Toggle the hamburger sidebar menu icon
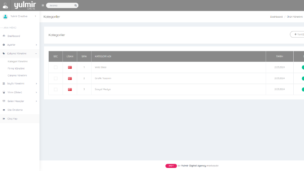The height and width of the screenshot is (171, 304). click(43, 5)
